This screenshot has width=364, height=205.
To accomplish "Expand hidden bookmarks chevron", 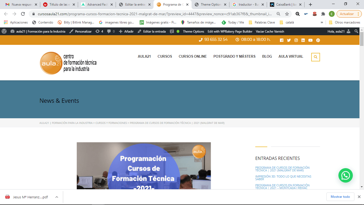I will tap(322, 22).
